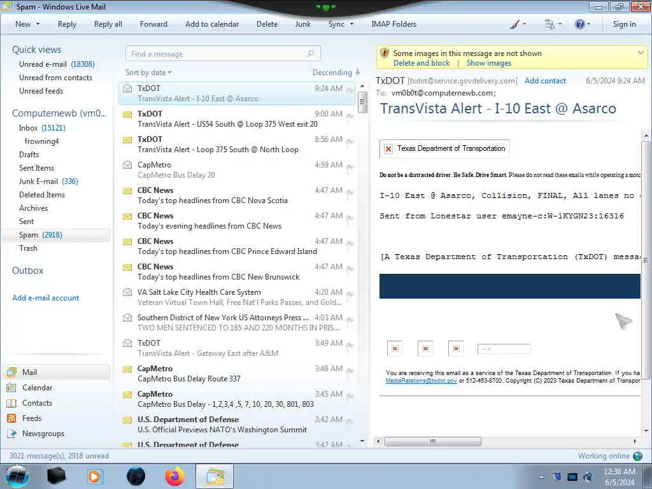Open the blue Help question-mark icon
This screenshot has width=652, height=489.
(579, 24)
